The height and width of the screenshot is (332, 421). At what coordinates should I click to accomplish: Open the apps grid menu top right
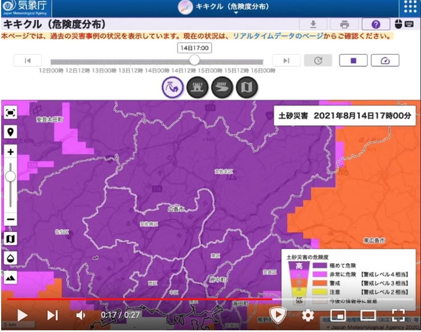coord(410,7)
